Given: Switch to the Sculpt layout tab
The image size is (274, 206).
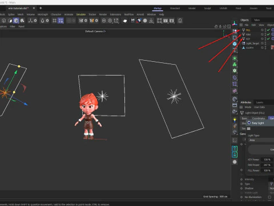Looking at the screenshot, I should point(208,8).
